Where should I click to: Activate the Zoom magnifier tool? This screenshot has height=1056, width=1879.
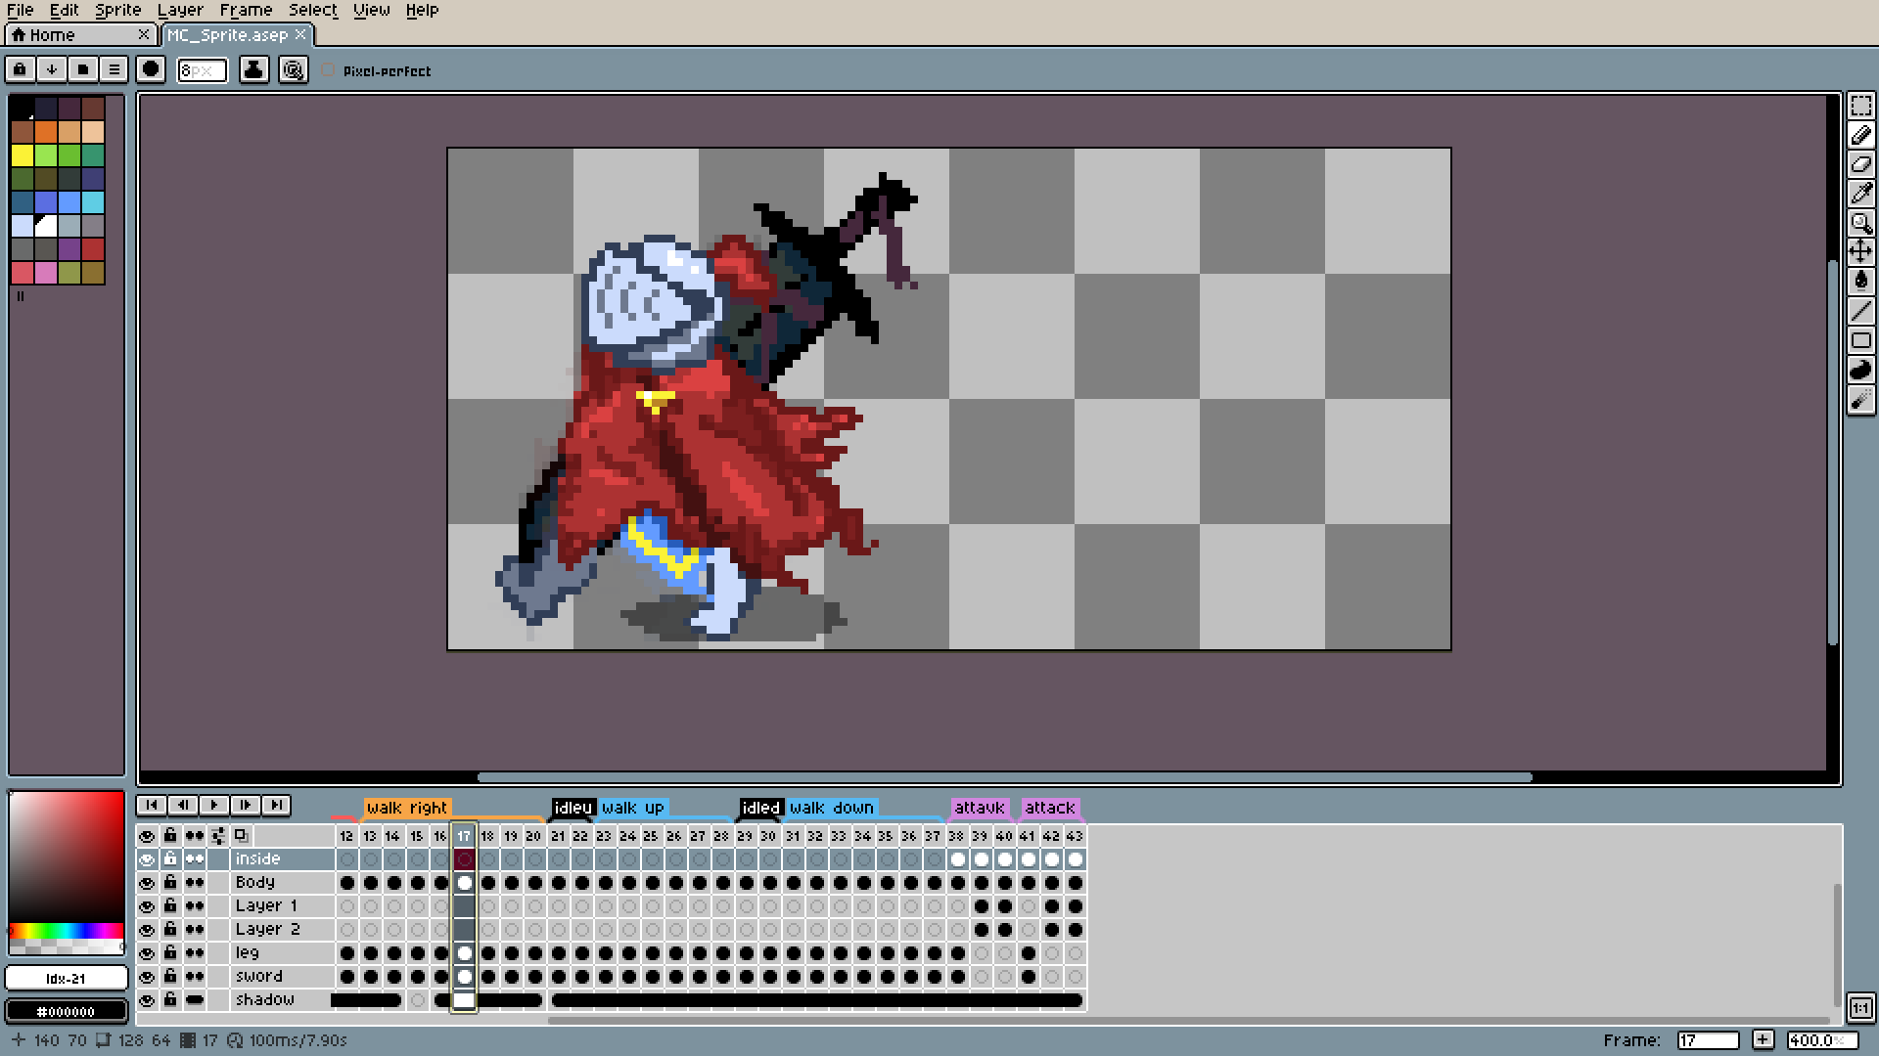[1860, 223]
